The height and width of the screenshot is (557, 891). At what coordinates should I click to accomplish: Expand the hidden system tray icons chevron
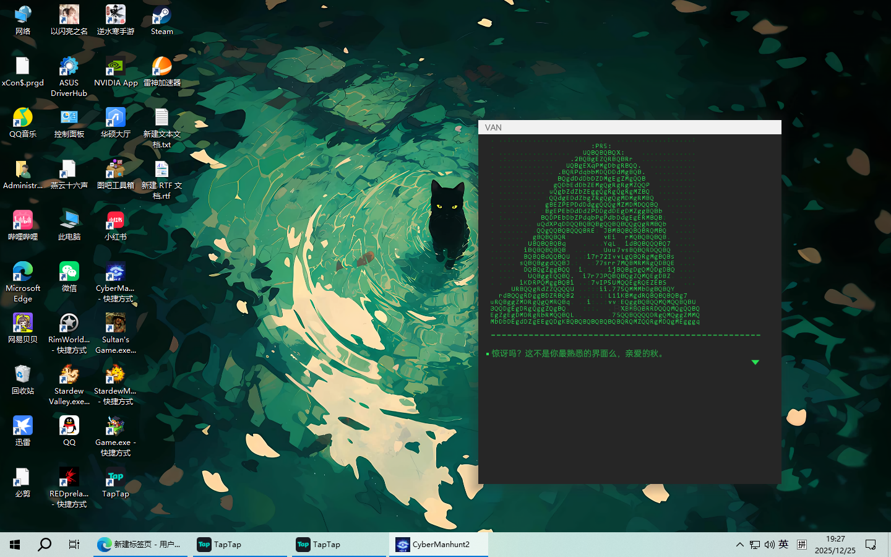pyautogui.click(x=739, y=545)
